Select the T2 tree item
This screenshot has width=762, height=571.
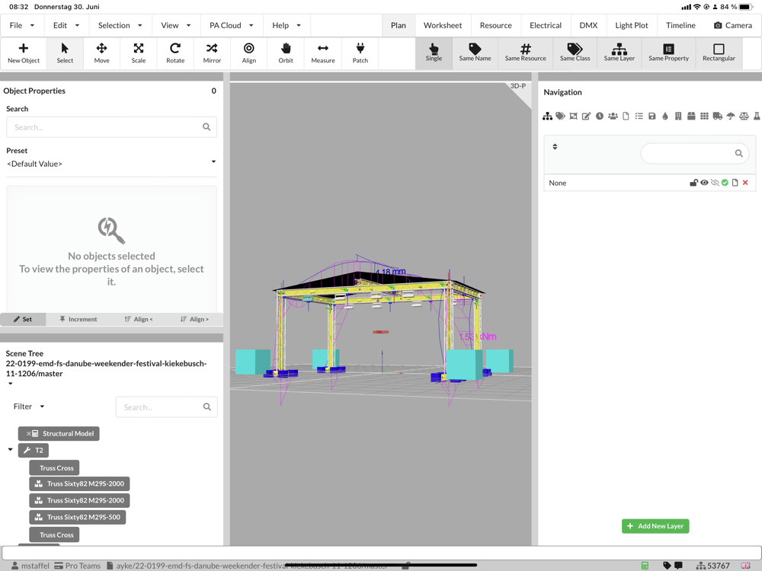tap(34, 450)
